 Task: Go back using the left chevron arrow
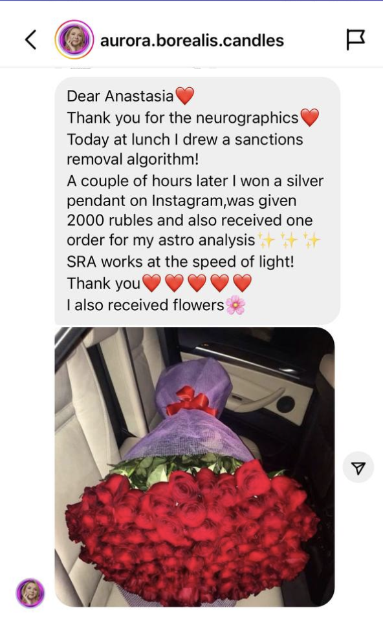point(31,40)
